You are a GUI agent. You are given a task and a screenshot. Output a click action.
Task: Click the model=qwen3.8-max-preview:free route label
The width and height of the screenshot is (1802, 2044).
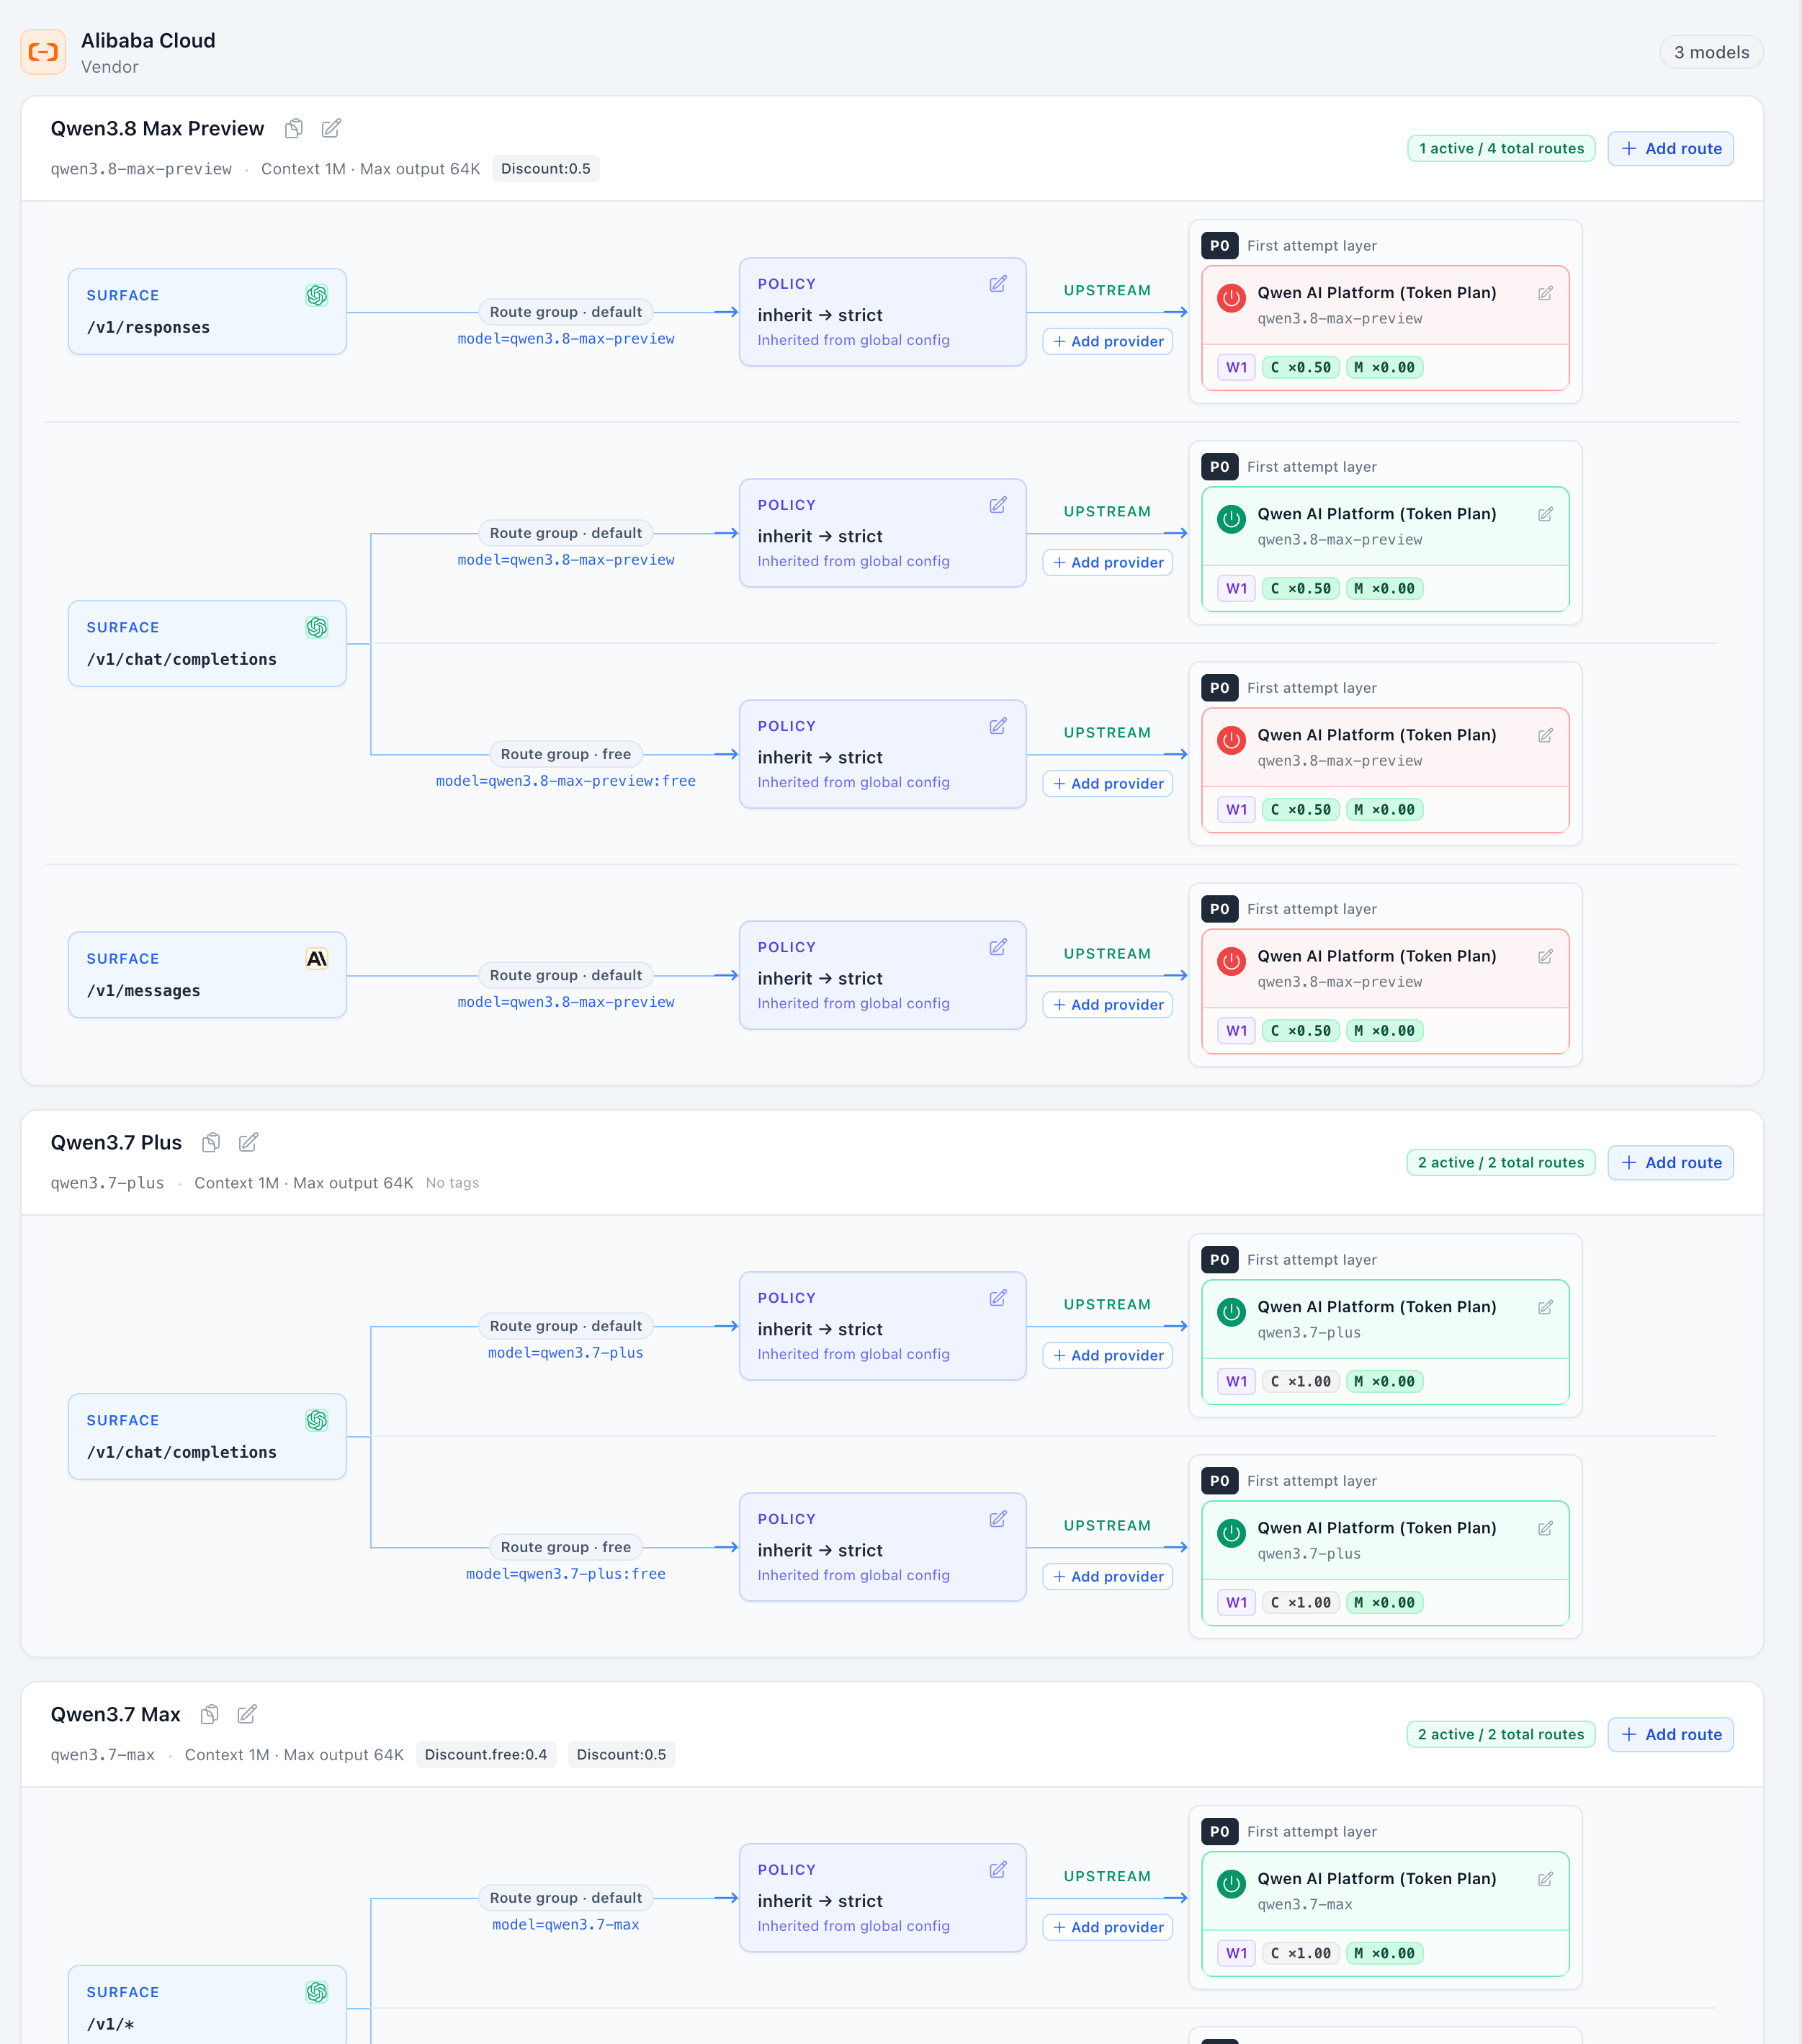(566, 781)
